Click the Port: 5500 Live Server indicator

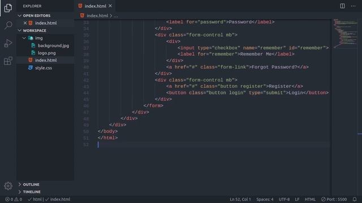tap(334, 199)
